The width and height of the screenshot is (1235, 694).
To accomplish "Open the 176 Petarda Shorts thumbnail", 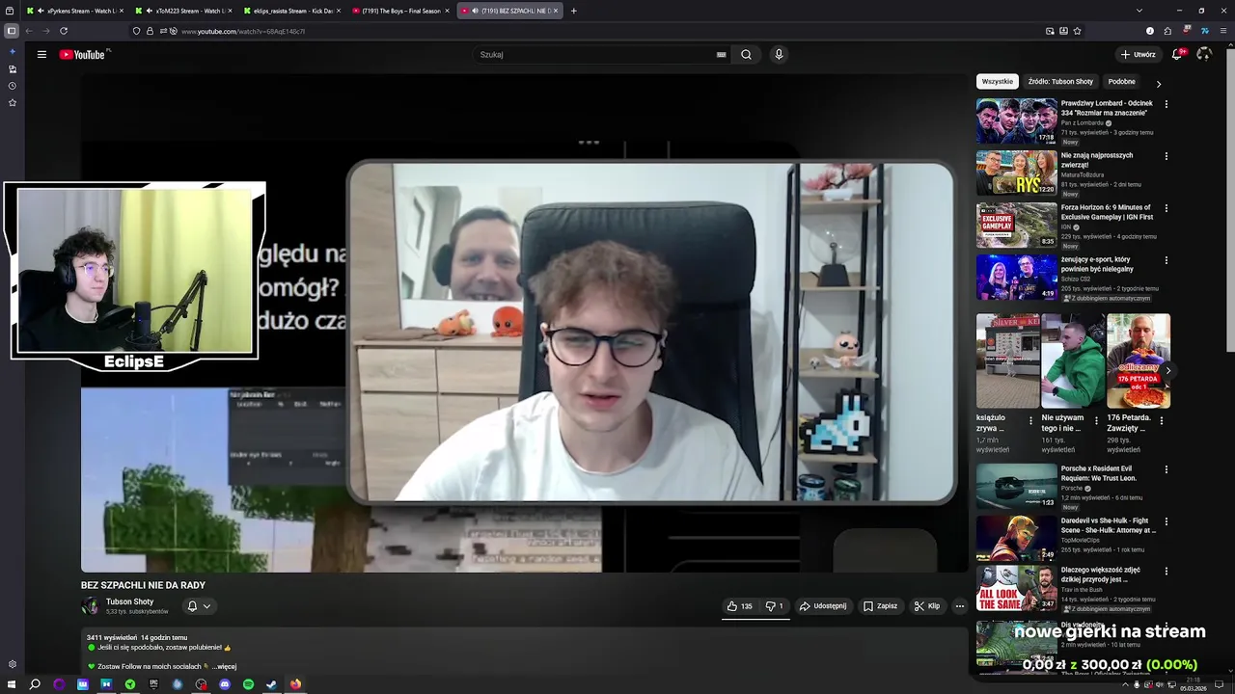I will coord(1139,361).
